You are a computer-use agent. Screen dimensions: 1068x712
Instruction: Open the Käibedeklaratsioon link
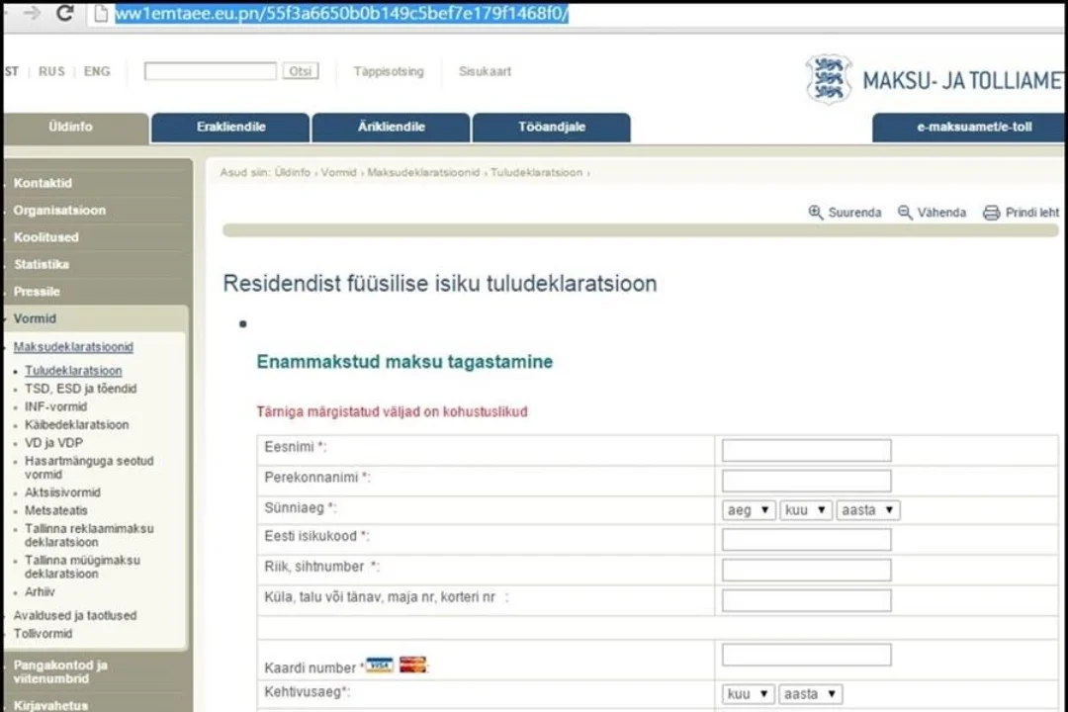pyautogui.click(x=76, y=424)
